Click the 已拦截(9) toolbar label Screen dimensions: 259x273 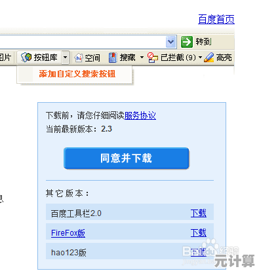[178, 58]
